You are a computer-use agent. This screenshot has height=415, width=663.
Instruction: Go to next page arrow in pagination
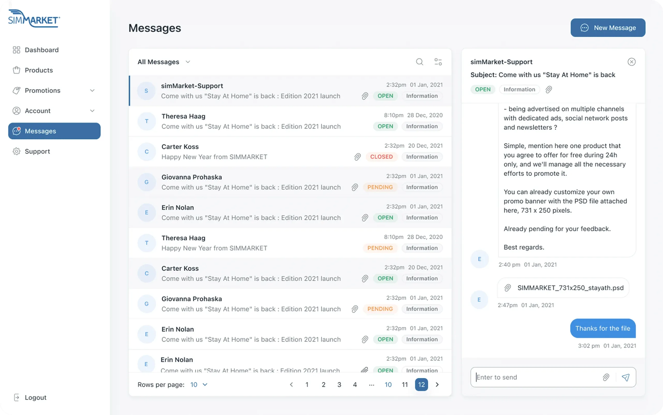[437, 384]
